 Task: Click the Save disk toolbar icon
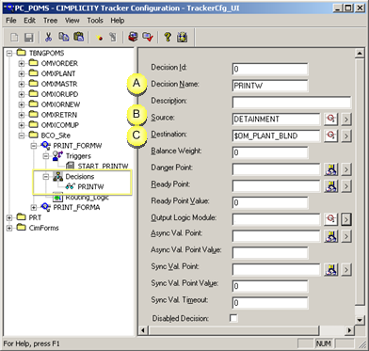(29, 38)
